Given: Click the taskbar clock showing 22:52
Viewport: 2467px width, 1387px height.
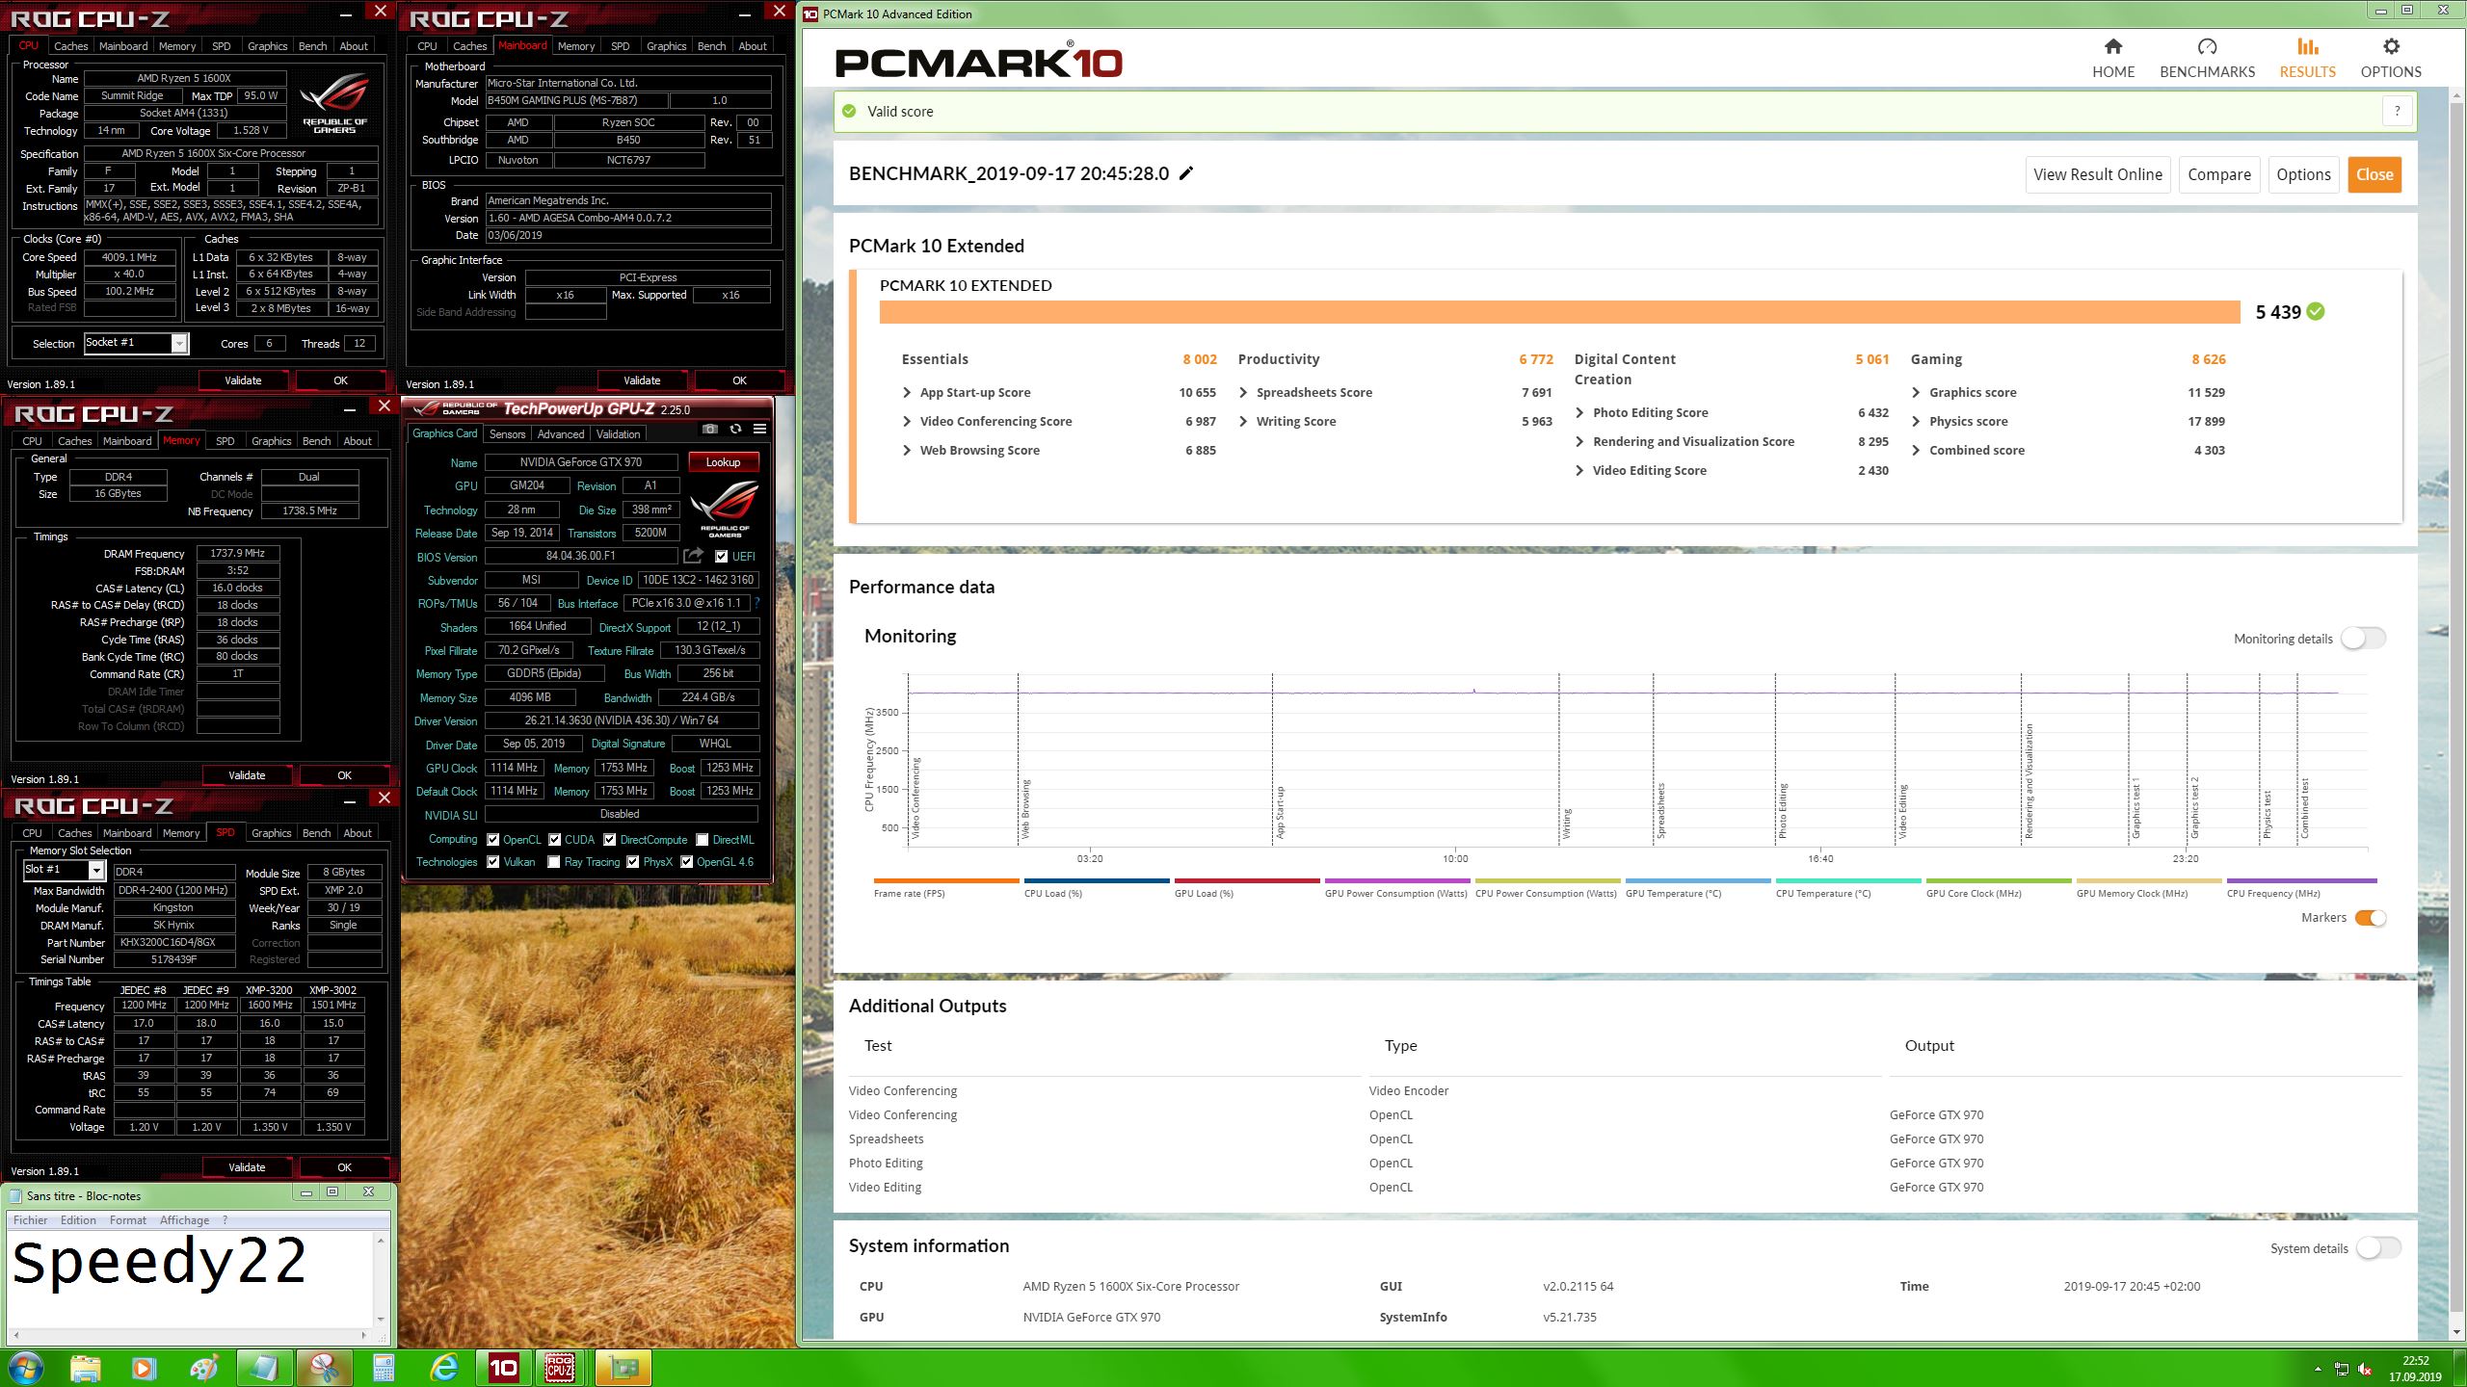Looking at the screenshot, I should point(2414,1369).
